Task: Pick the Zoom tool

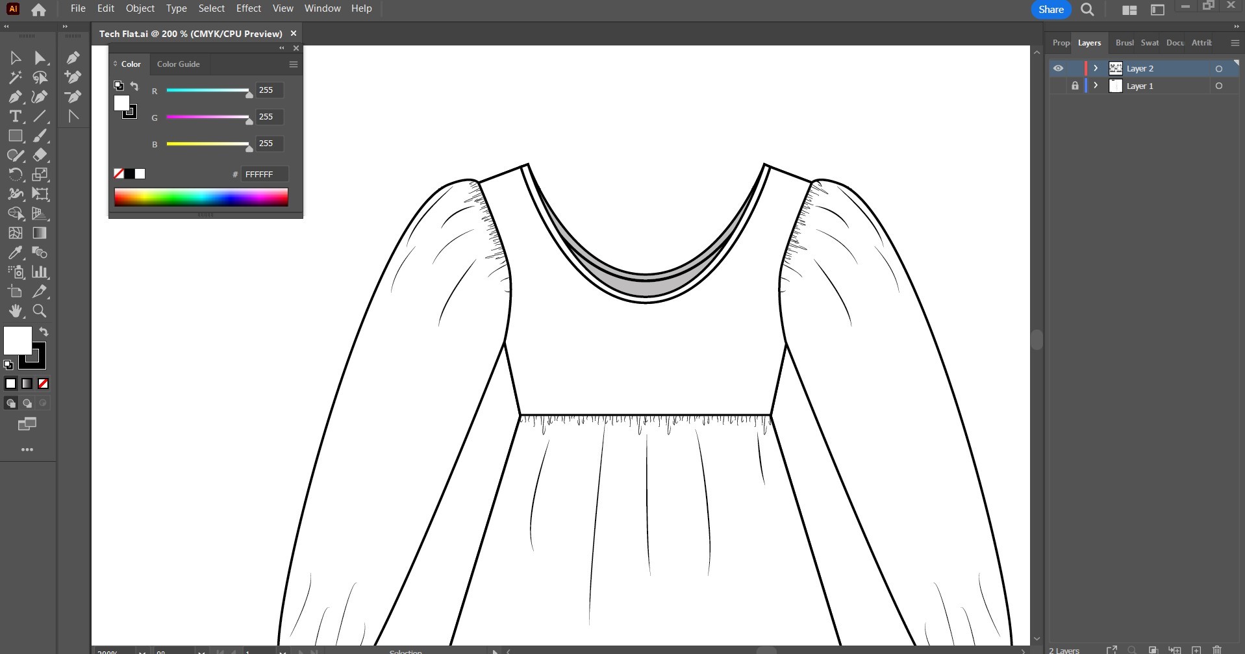Action: (x=40, y=311)
